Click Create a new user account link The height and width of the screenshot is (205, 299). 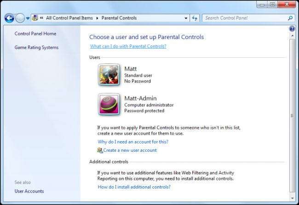click(130, 150)
